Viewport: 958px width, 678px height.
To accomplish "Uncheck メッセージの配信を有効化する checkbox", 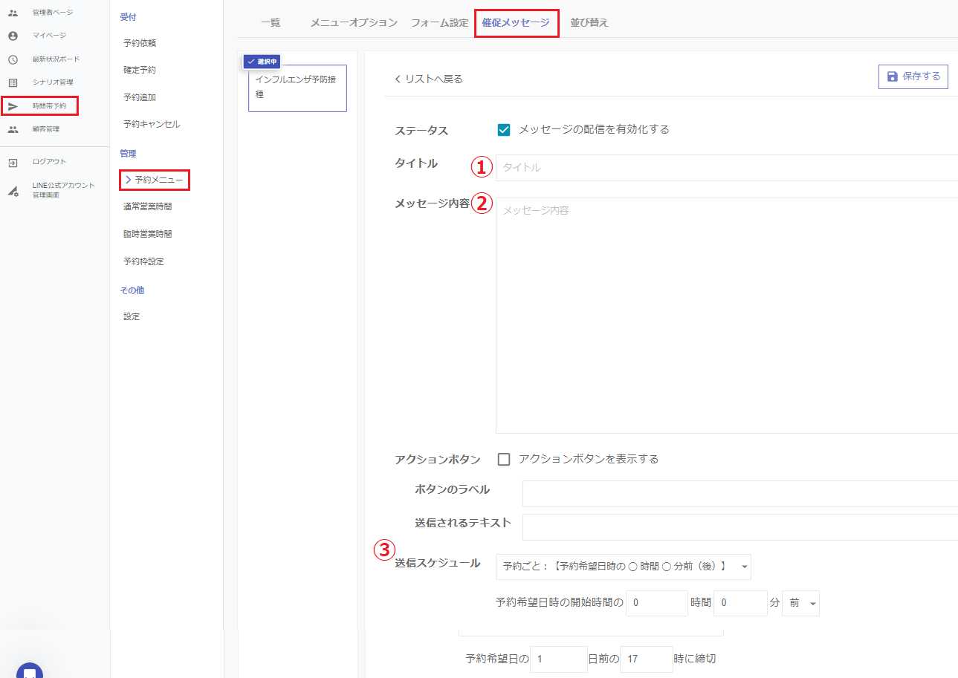I will [504, 130].
